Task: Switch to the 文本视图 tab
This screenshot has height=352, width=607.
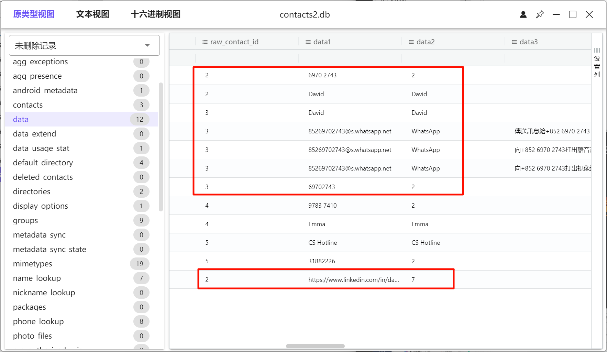Action: tap(92, 14)
